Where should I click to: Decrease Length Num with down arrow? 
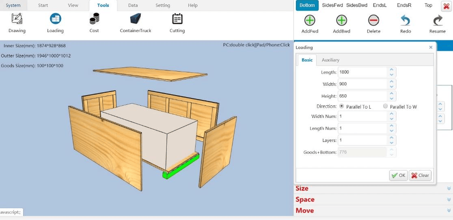tap(391, 131)
